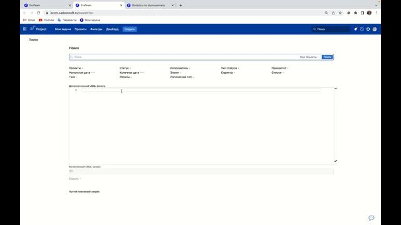Open user avatar in blue header

pos(375,29)
